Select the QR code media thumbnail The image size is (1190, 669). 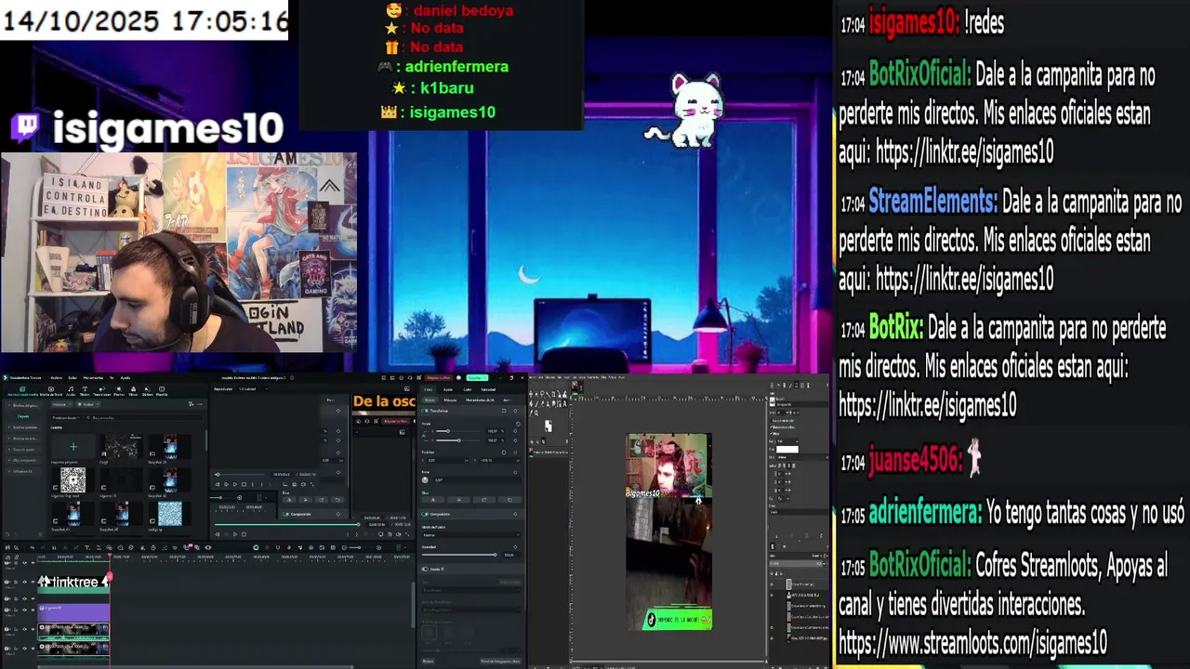[73, 479]
